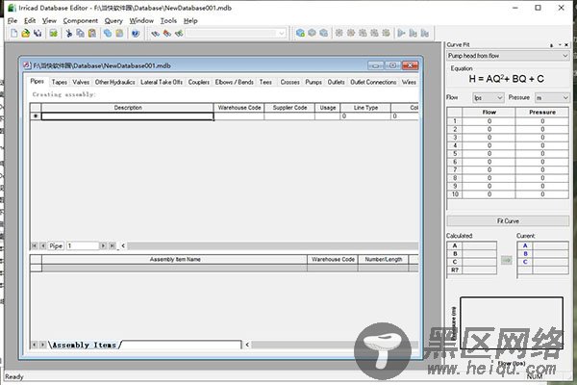This screenshot has height=385, width=577.
Task: Open the File menu
Action: click(x=13, y=21)
